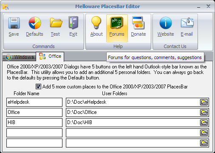Uncheck Add 5 more custom places checkbox
The height and width of the screenshot is (153, 215).
coord(38,87)
